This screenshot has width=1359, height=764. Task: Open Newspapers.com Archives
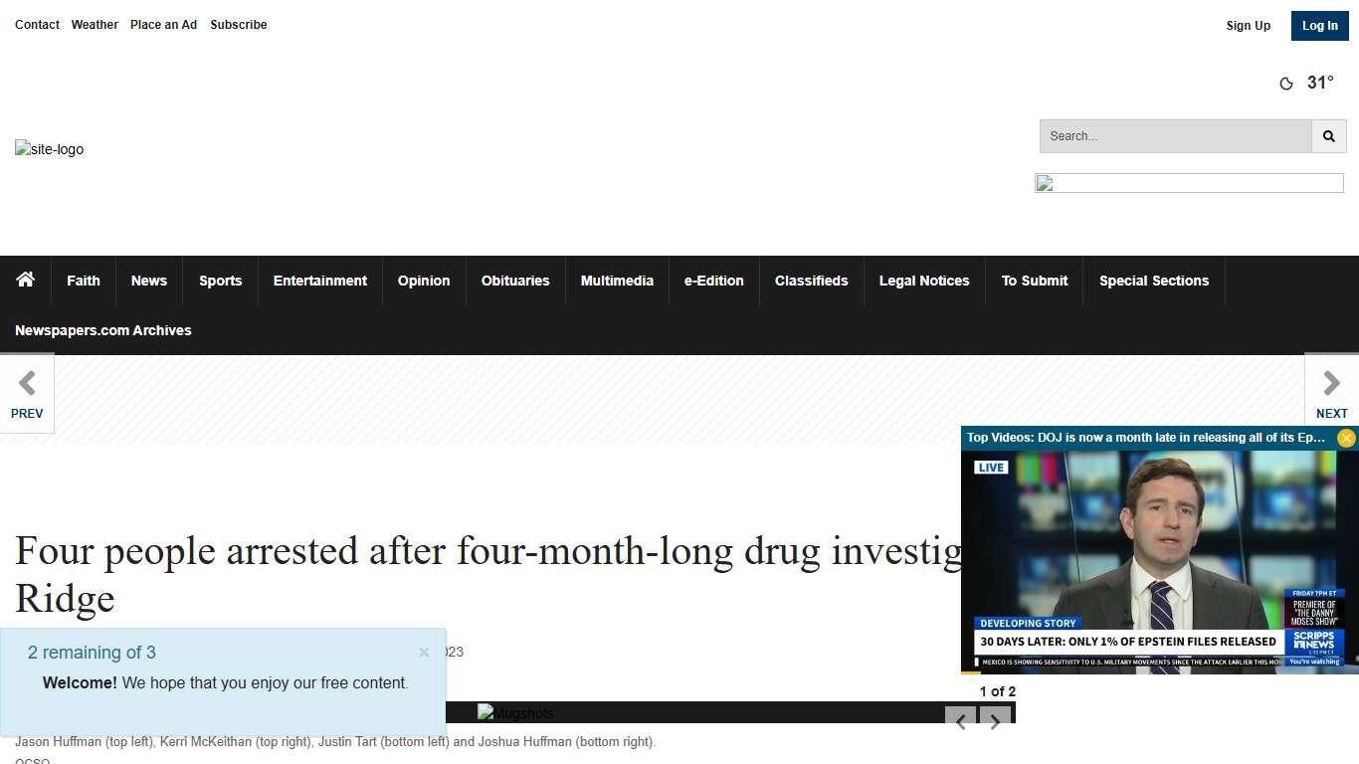102,330
